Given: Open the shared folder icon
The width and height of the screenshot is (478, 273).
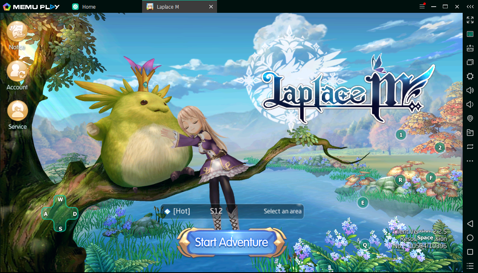Looking at the screenshot, I should 470,133.
